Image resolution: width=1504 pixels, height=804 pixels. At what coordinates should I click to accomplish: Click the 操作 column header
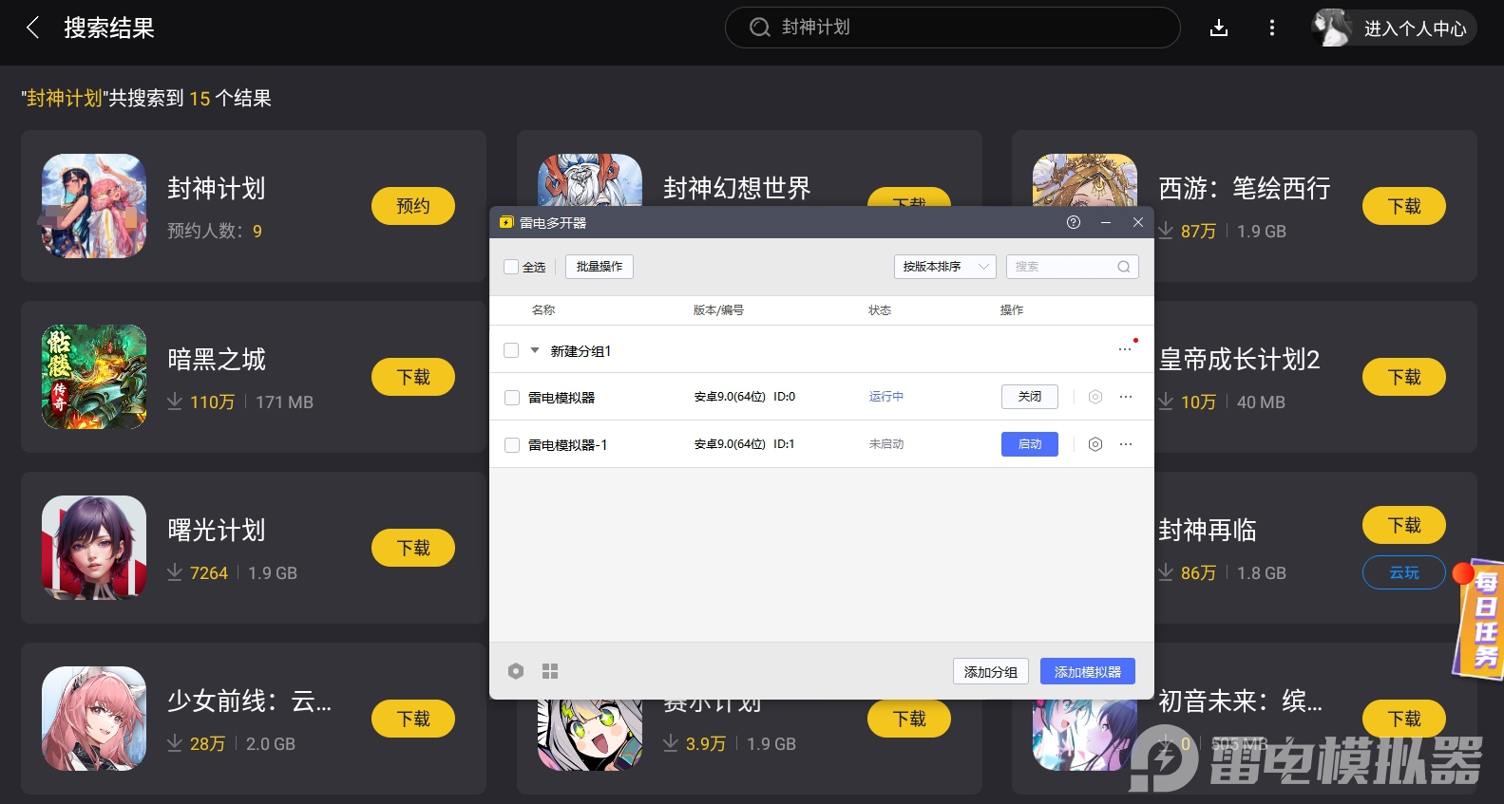1012,310
